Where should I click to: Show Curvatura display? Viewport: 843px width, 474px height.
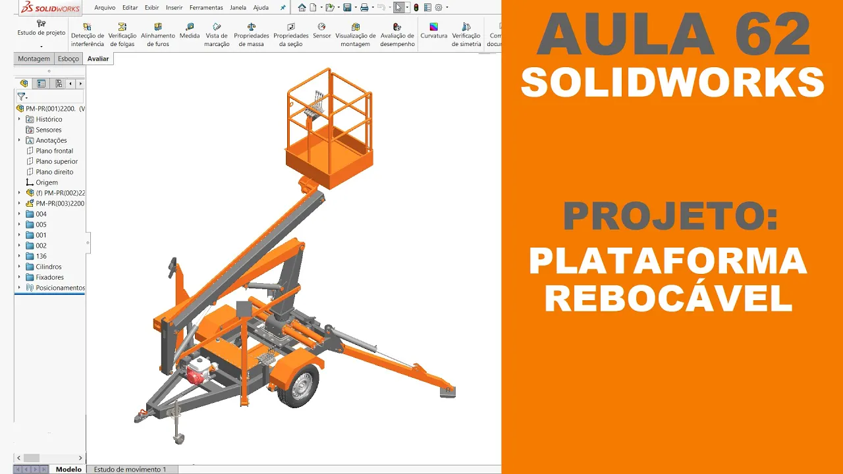click(434, 31)
